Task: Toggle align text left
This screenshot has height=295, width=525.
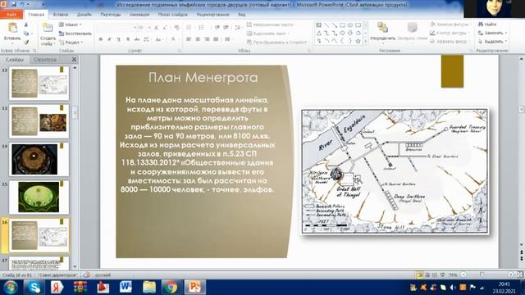Action: (189, 39)
